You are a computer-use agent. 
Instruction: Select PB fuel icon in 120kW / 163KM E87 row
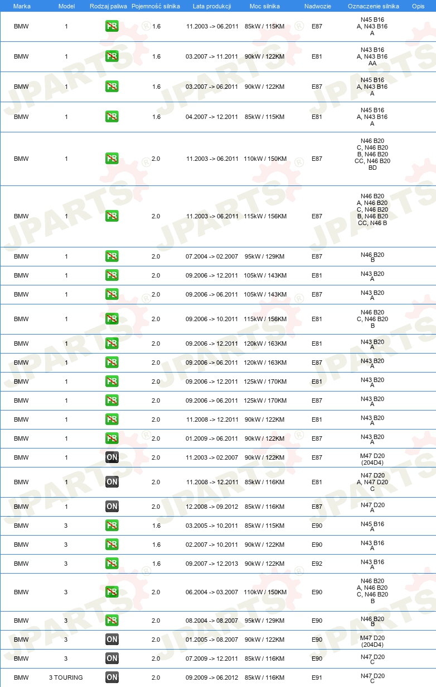click(x=112, y=362)
